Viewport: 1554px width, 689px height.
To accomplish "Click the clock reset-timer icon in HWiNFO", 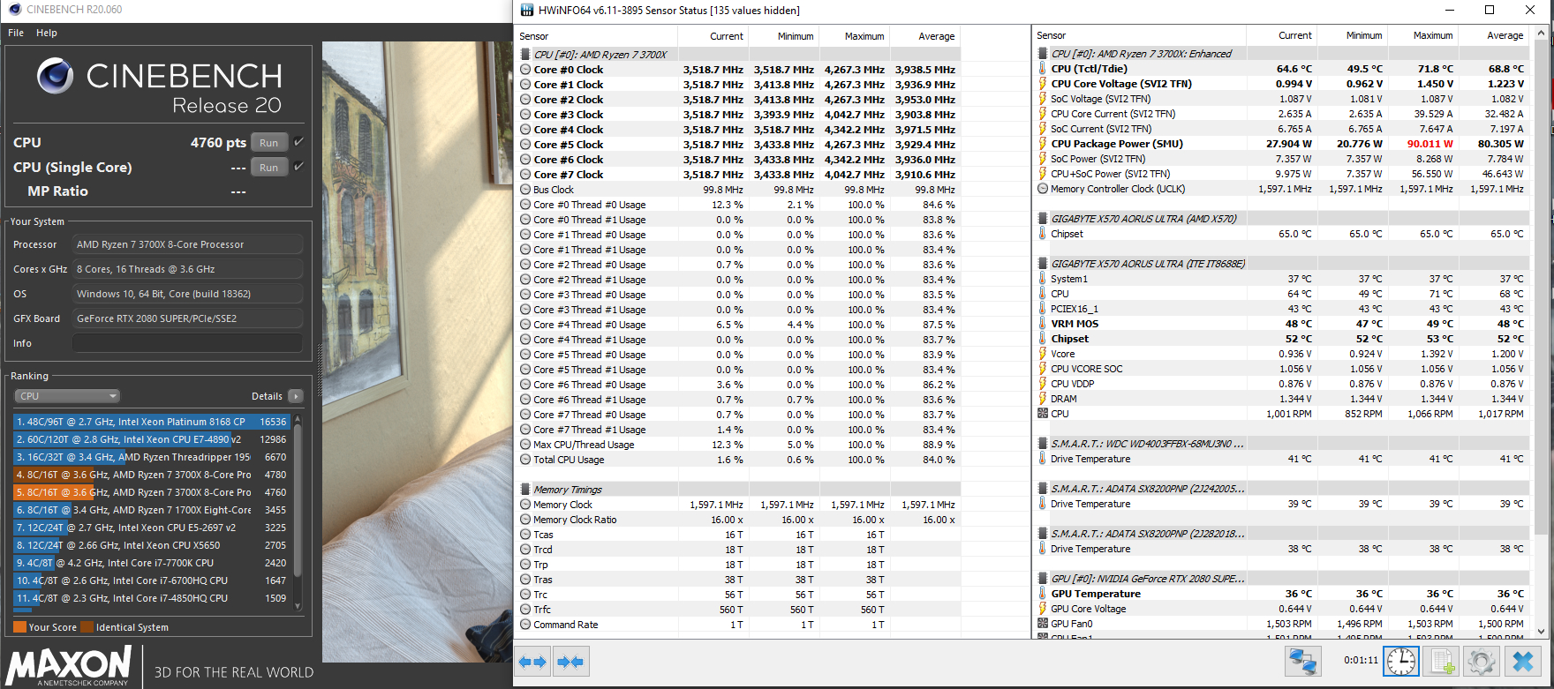I will tap(1401, 661).
